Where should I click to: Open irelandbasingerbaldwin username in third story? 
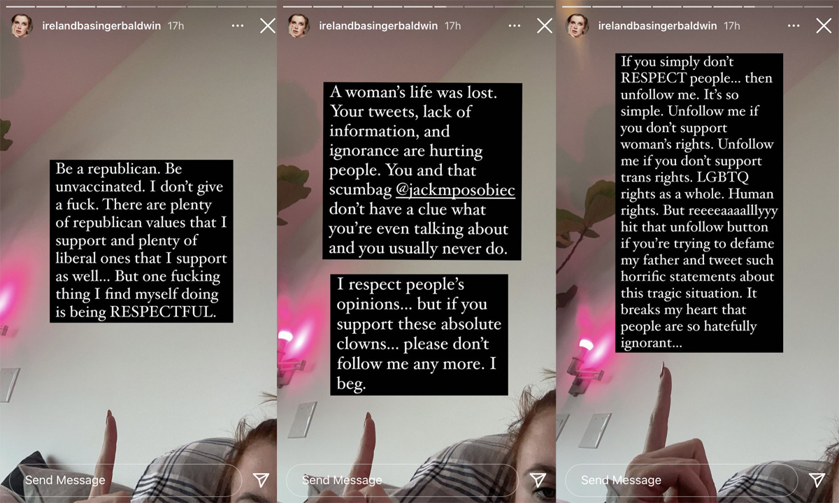pyautogui.click(x=657, y=26)
